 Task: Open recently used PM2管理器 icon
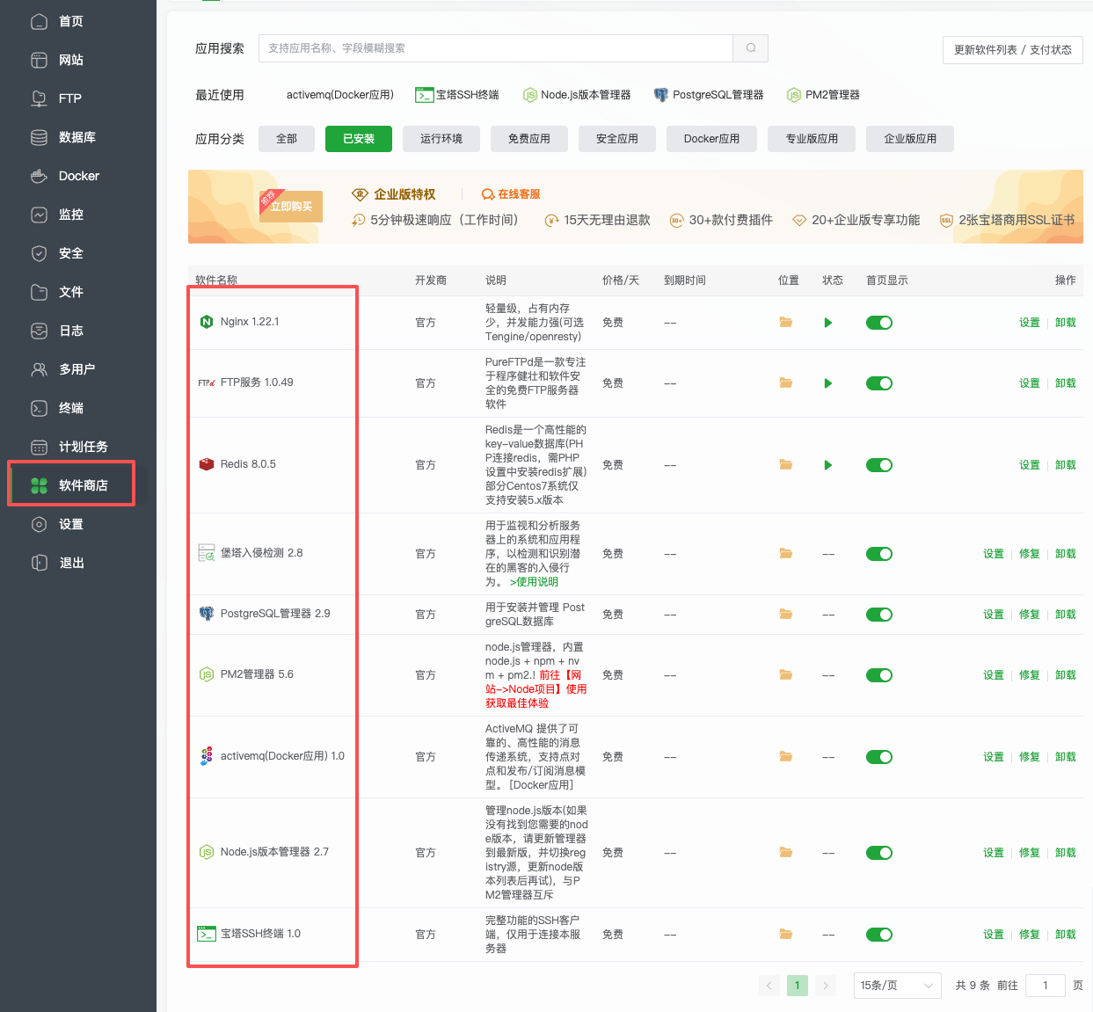[x=793, y=95]
